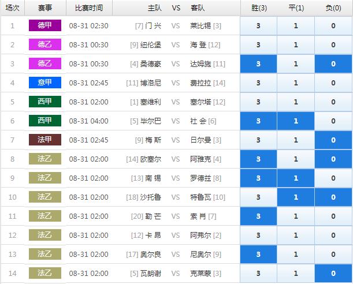Toggle draw (1) for 毕尔巴 vs 社会

tap(296, 121)
